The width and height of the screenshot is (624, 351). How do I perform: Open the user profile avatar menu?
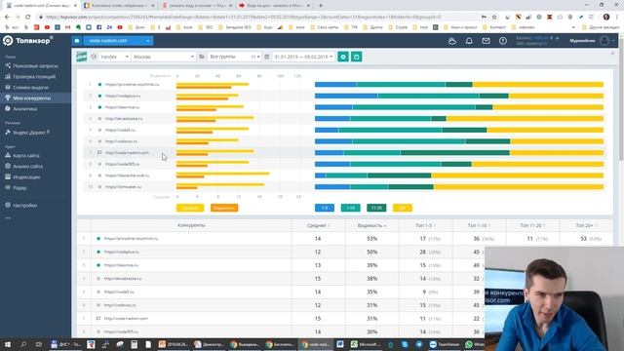(x=604, y=41)
